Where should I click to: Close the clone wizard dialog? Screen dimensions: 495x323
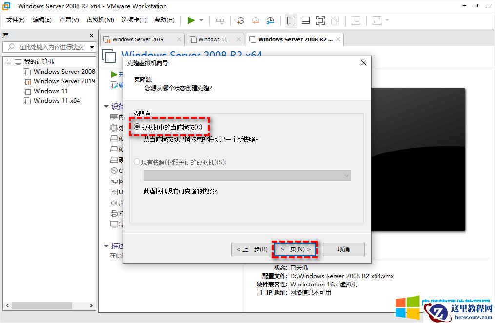tap(364, 63)
